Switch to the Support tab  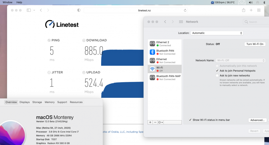pos(62,102)
